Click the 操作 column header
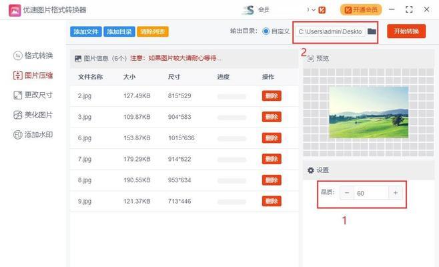The width and height of the screenshot is (439, 267). tap(268, 77)
